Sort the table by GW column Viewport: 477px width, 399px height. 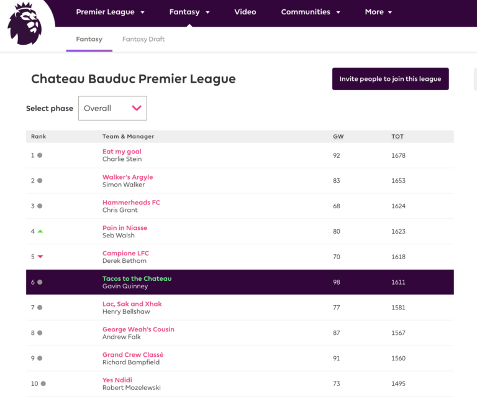pyautogui.click(x=338, y=136)
